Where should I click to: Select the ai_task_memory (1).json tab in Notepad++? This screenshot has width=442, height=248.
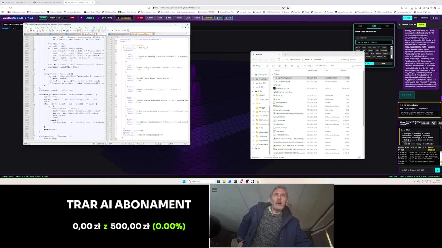point(142,34)
